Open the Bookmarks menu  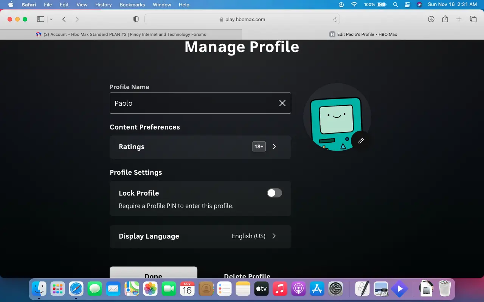pyautogui.click(x=132, y=5)
